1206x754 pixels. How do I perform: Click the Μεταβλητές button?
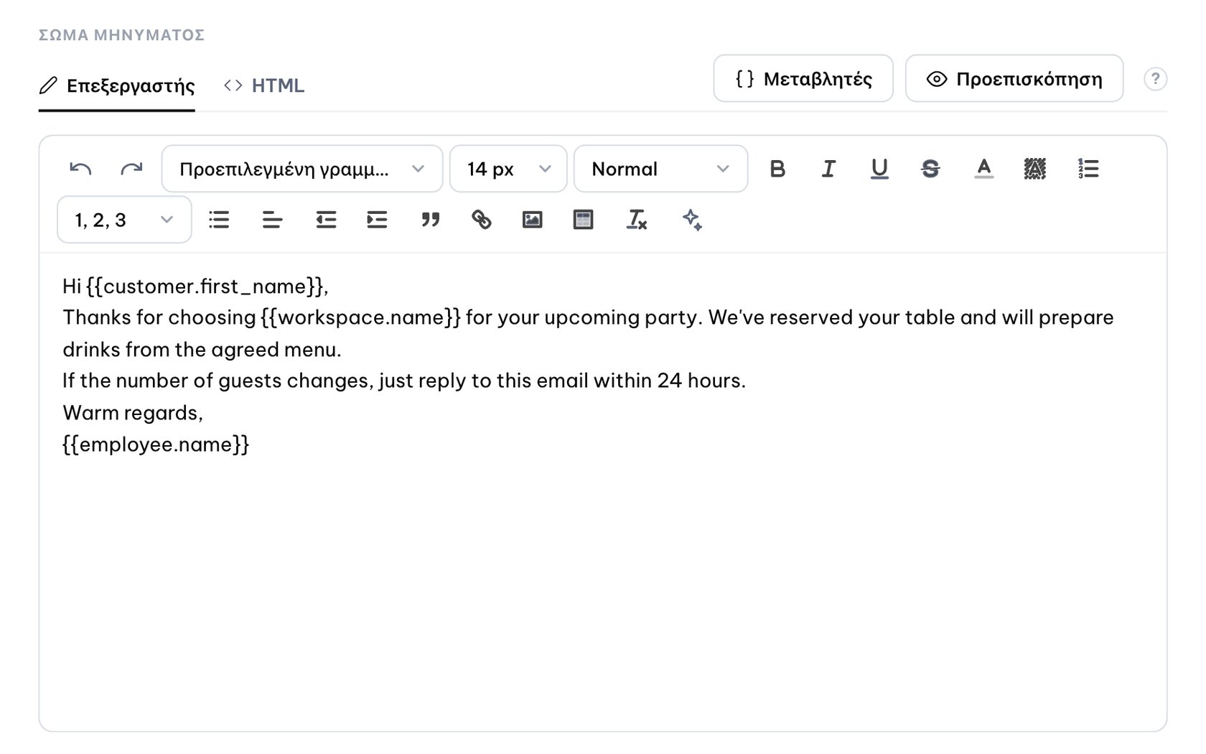click(803, 78)
